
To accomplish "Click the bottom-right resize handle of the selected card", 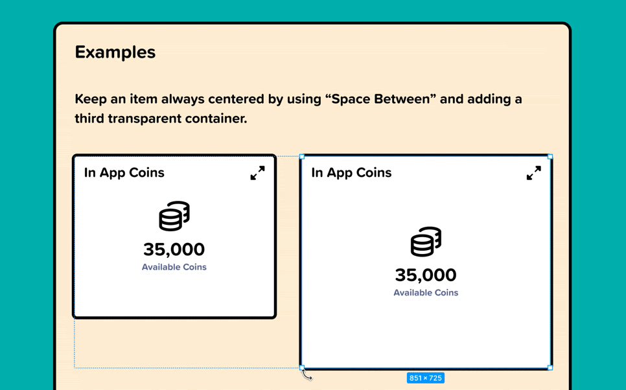I will click(550, 367).
